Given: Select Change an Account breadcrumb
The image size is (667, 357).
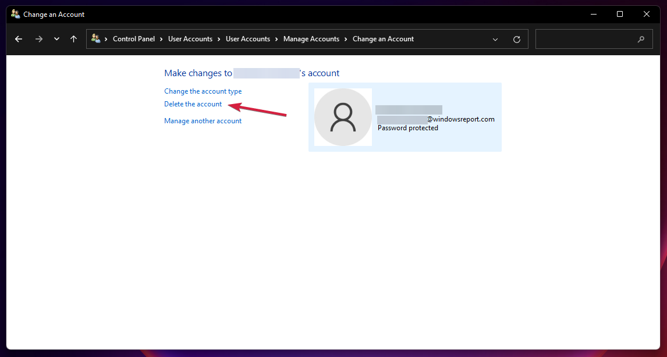Looking at the screenshot, I should [384, 39].
